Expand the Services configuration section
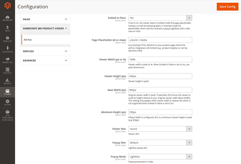 45,51
